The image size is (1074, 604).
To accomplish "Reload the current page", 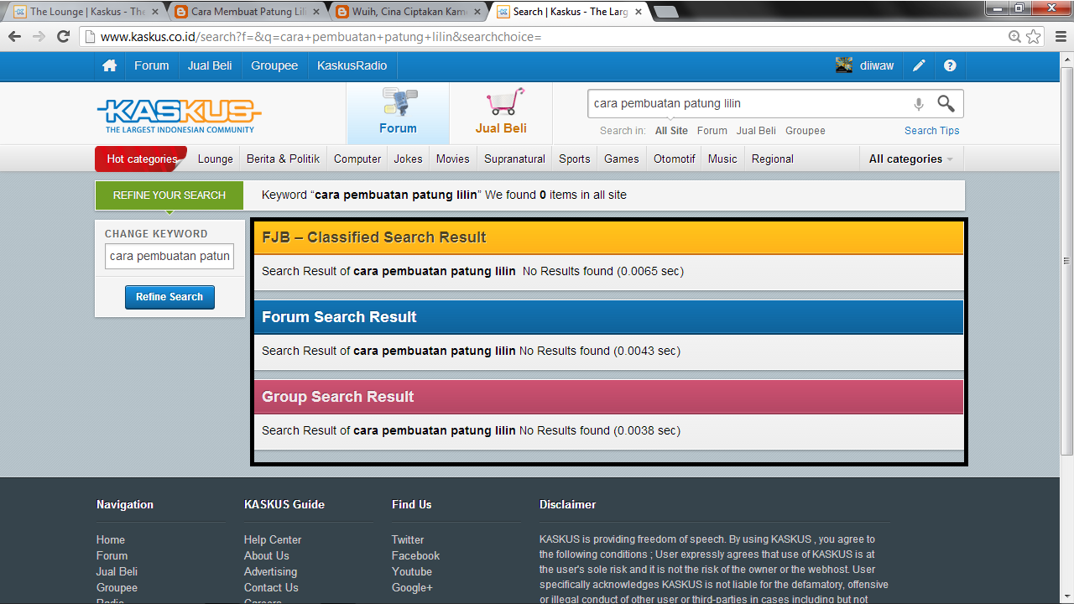I will click(63, 37).
